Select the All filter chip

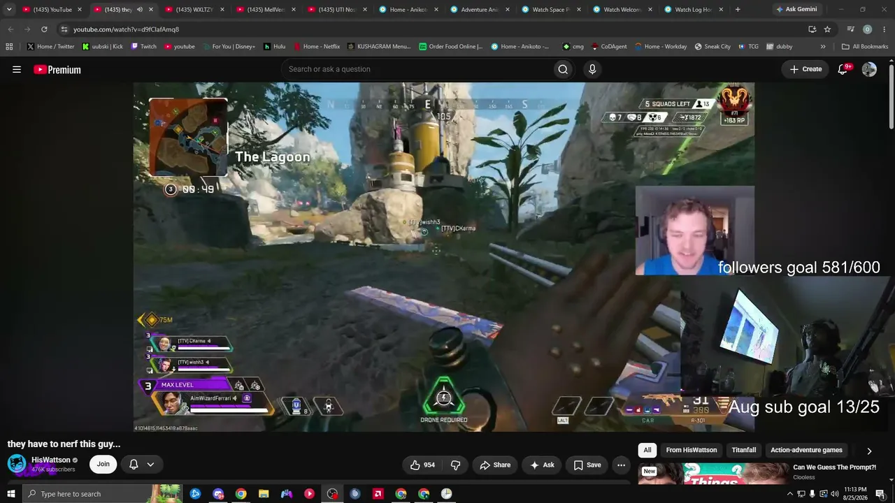tap(647, 450)
